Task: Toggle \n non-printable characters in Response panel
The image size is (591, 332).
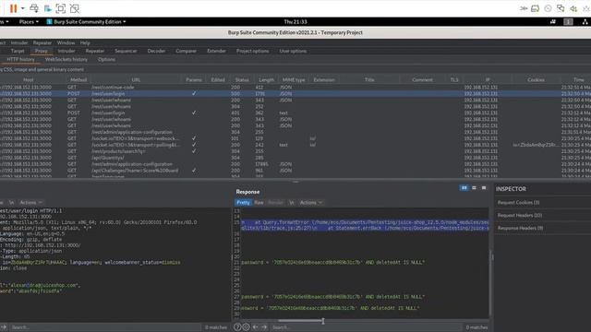Action: pos(292,203)
